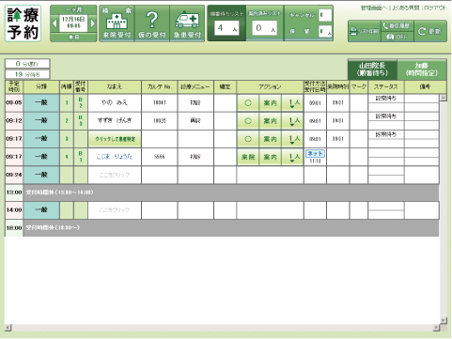
Task: Click the なまえ column header
Action: point(115,86)
